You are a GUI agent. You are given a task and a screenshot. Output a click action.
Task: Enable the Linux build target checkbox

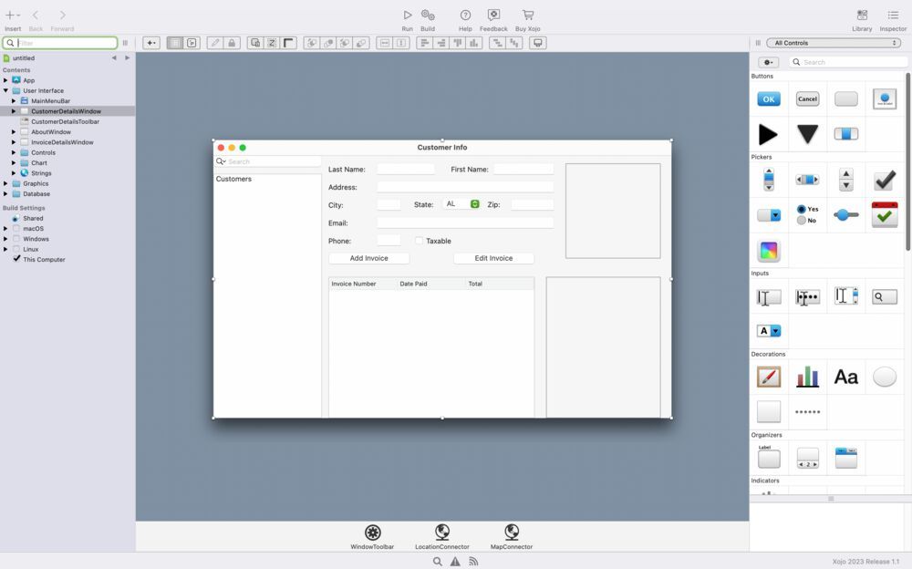pyautogui.click(x=16, y=249)
